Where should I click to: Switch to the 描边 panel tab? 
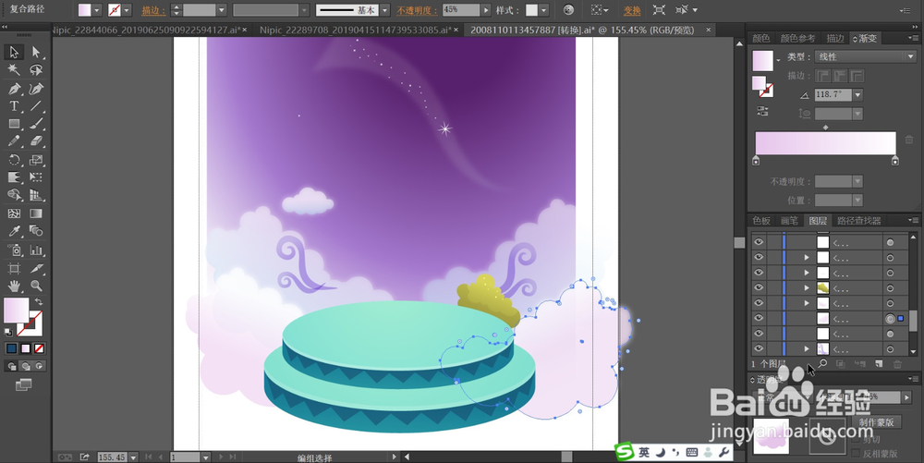(x=835, y=38)
